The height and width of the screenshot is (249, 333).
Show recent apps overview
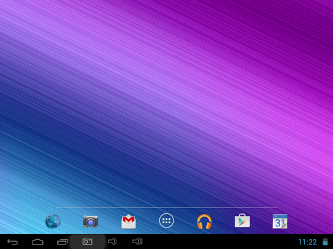click(x=62, y=242)
